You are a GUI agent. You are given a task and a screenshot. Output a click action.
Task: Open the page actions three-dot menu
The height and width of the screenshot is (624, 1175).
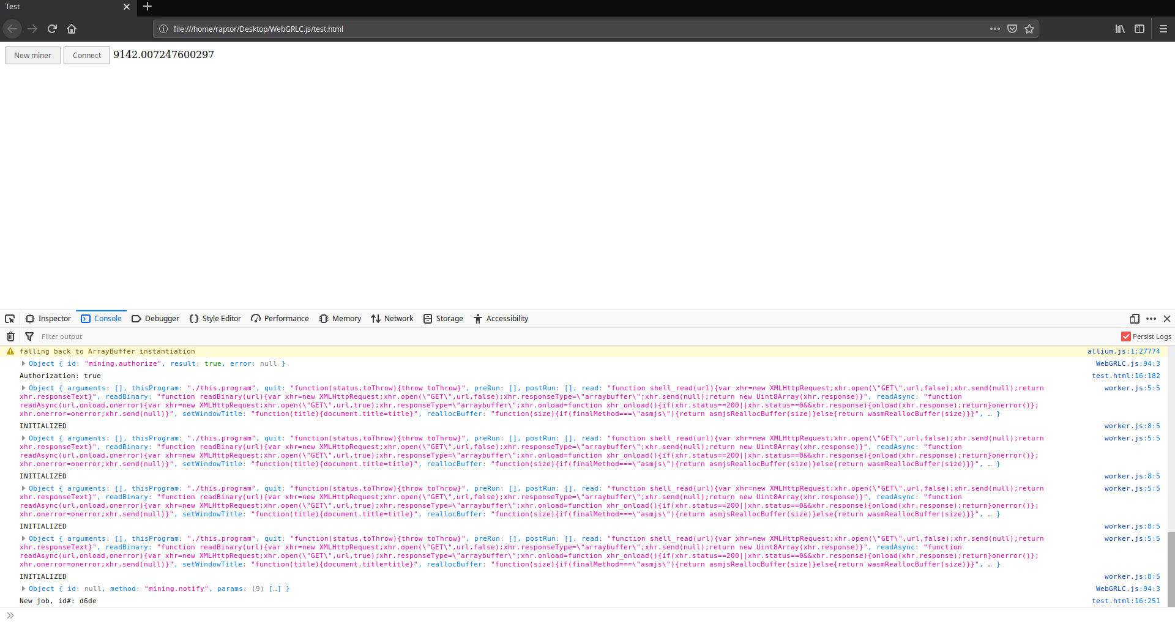click(x=995, y=29)
